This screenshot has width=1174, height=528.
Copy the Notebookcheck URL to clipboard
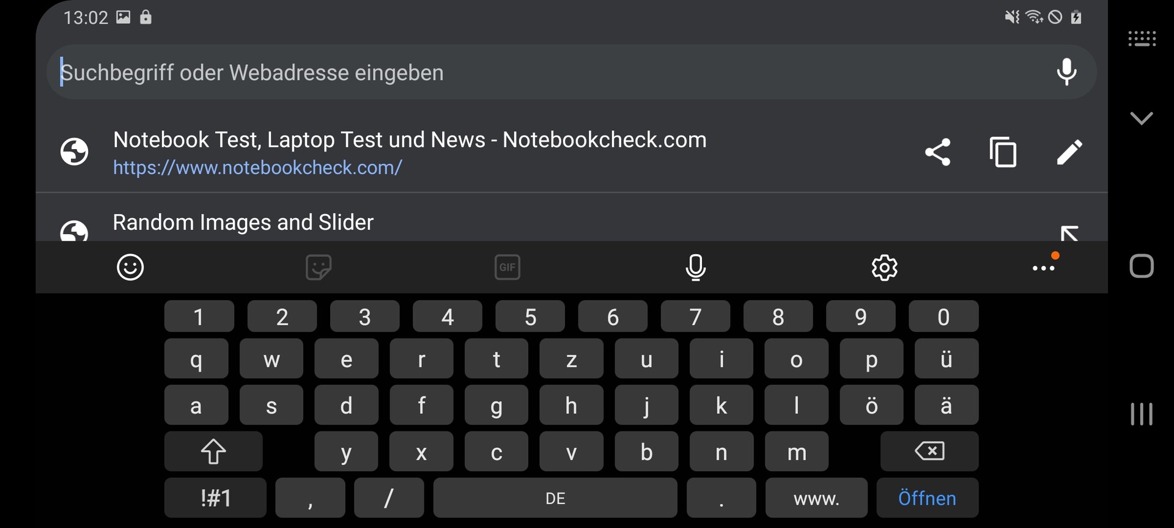click(1003, 152)
